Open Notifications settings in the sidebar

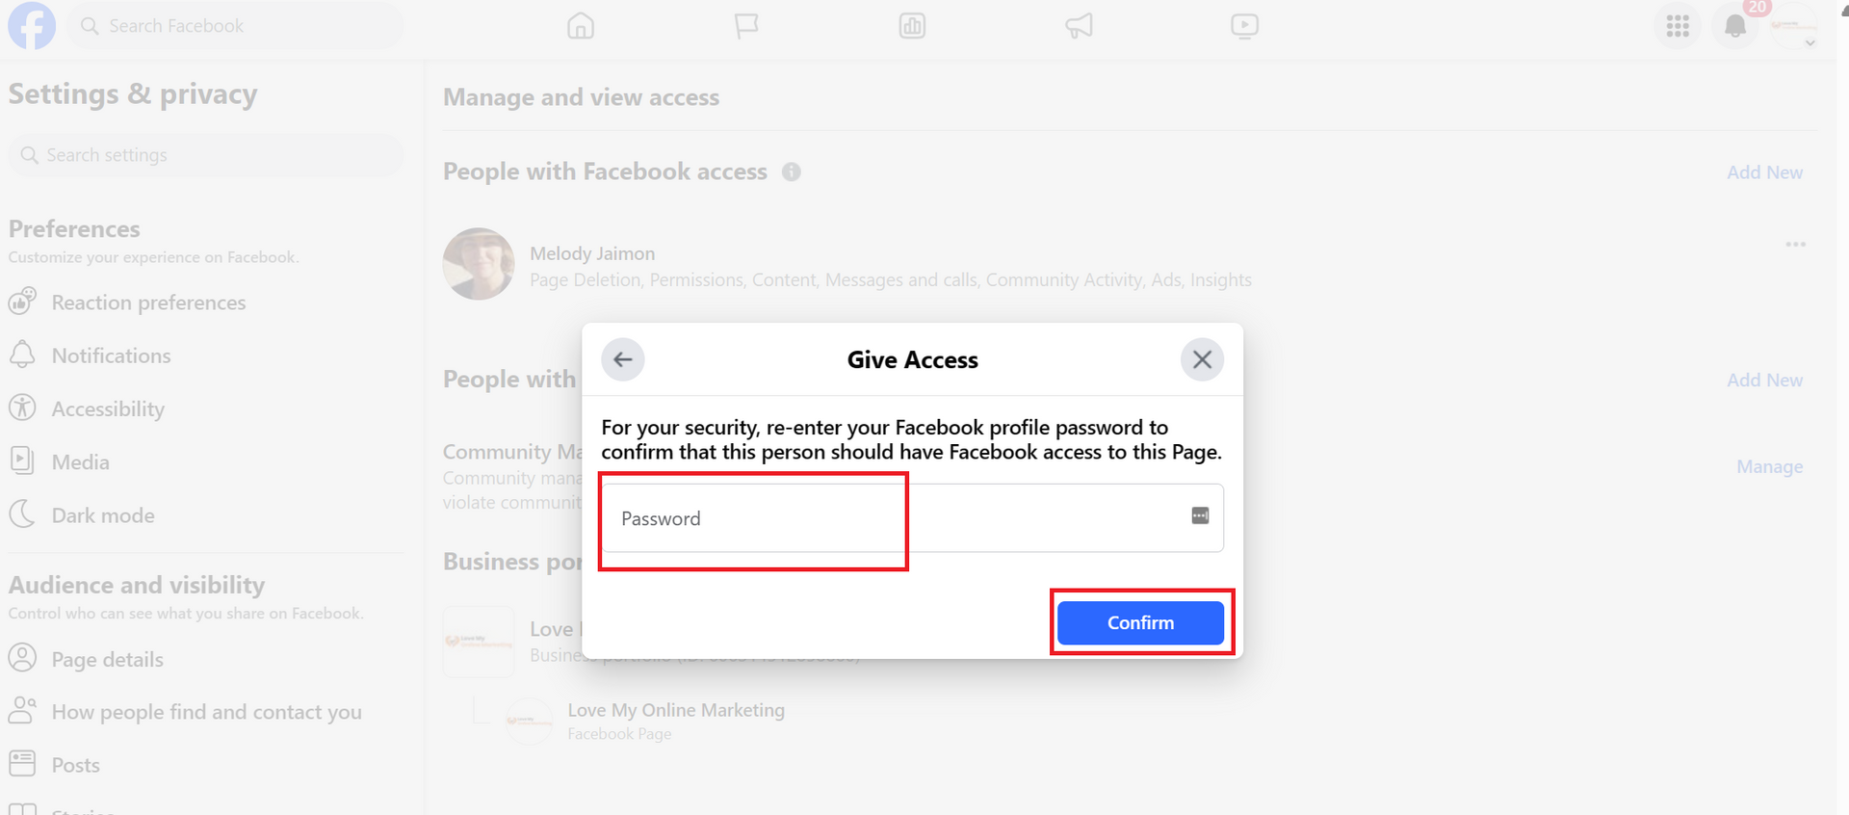pos(111,355)
